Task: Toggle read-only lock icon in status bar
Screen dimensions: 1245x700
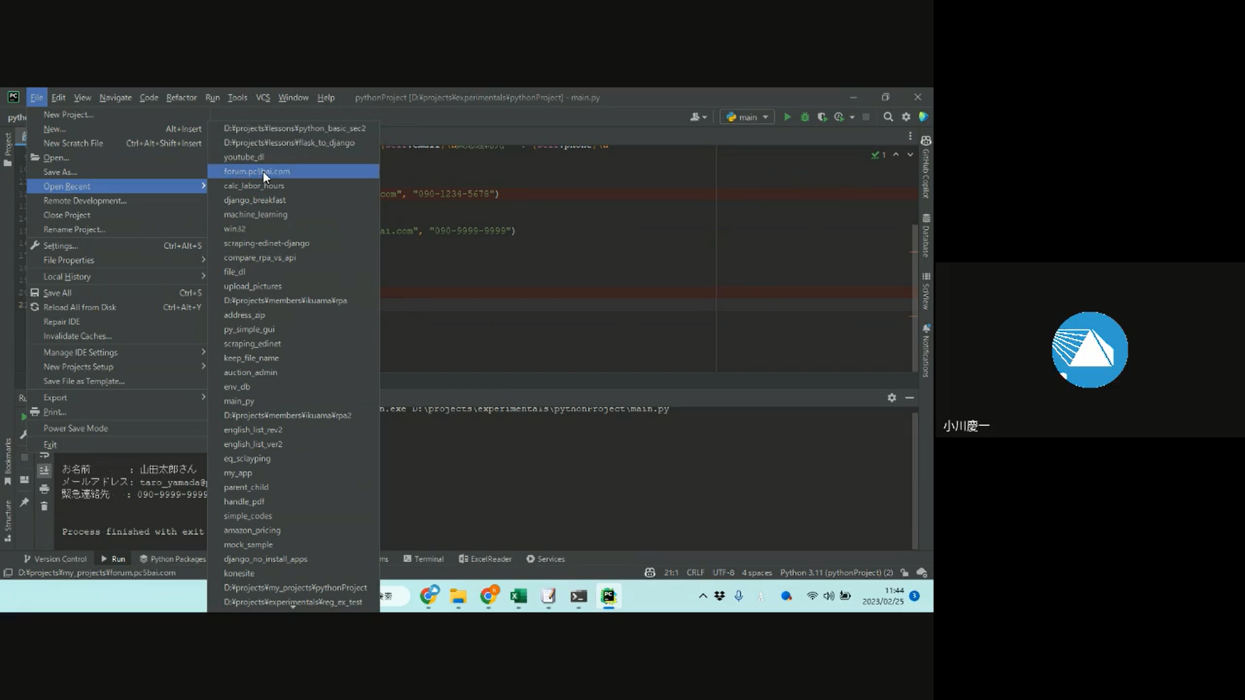Action: (x=905, y=573)
